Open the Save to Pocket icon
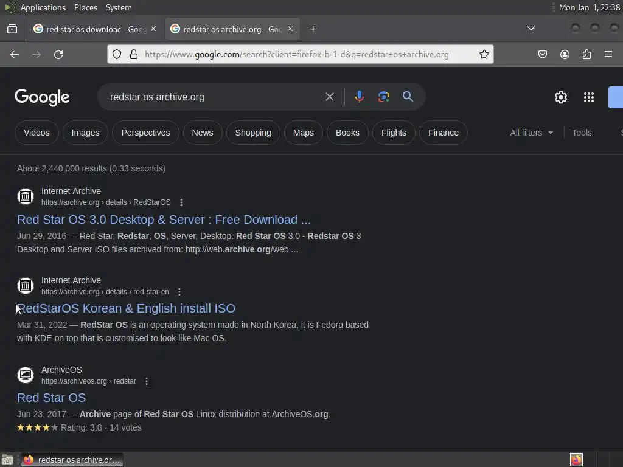623x467 pixels. pyautogui.click(x=542, y=54)
